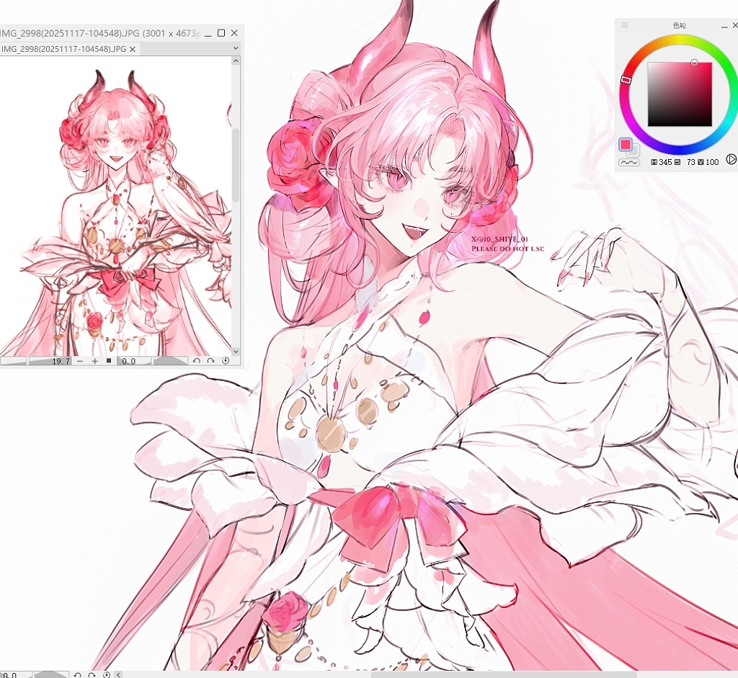Expand the document tab list dropdown
The image size is (738, 678).
point(236,48)
